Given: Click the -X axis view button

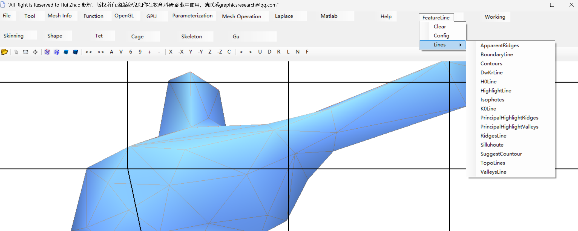Looking at the screenshot, I should [181, 52].
